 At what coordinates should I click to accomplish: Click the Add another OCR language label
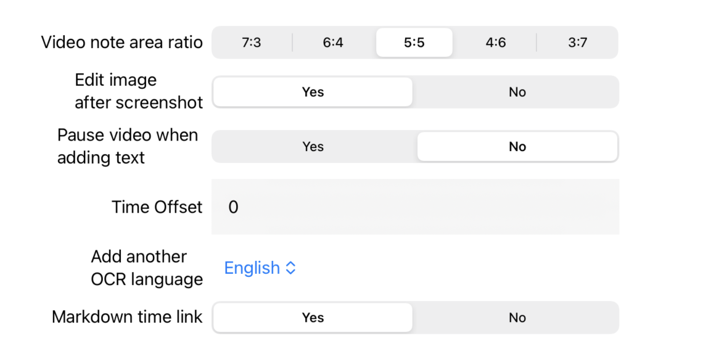tap(147, 268)
